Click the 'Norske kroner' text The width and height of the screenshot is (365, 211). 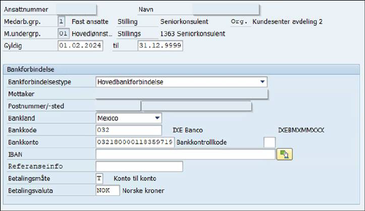coord(143,190)
